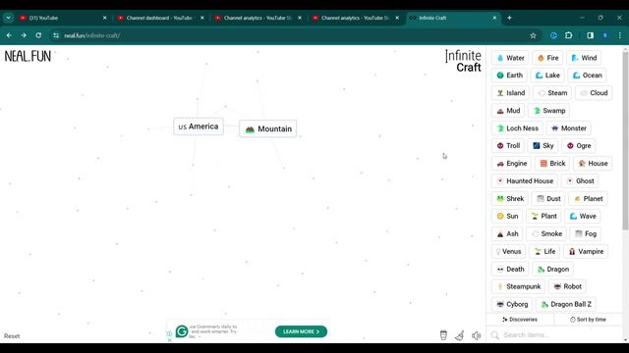Switch to Channel dashboard tab
The width and height of the screenshot is (629, 353).
(160, 18)
